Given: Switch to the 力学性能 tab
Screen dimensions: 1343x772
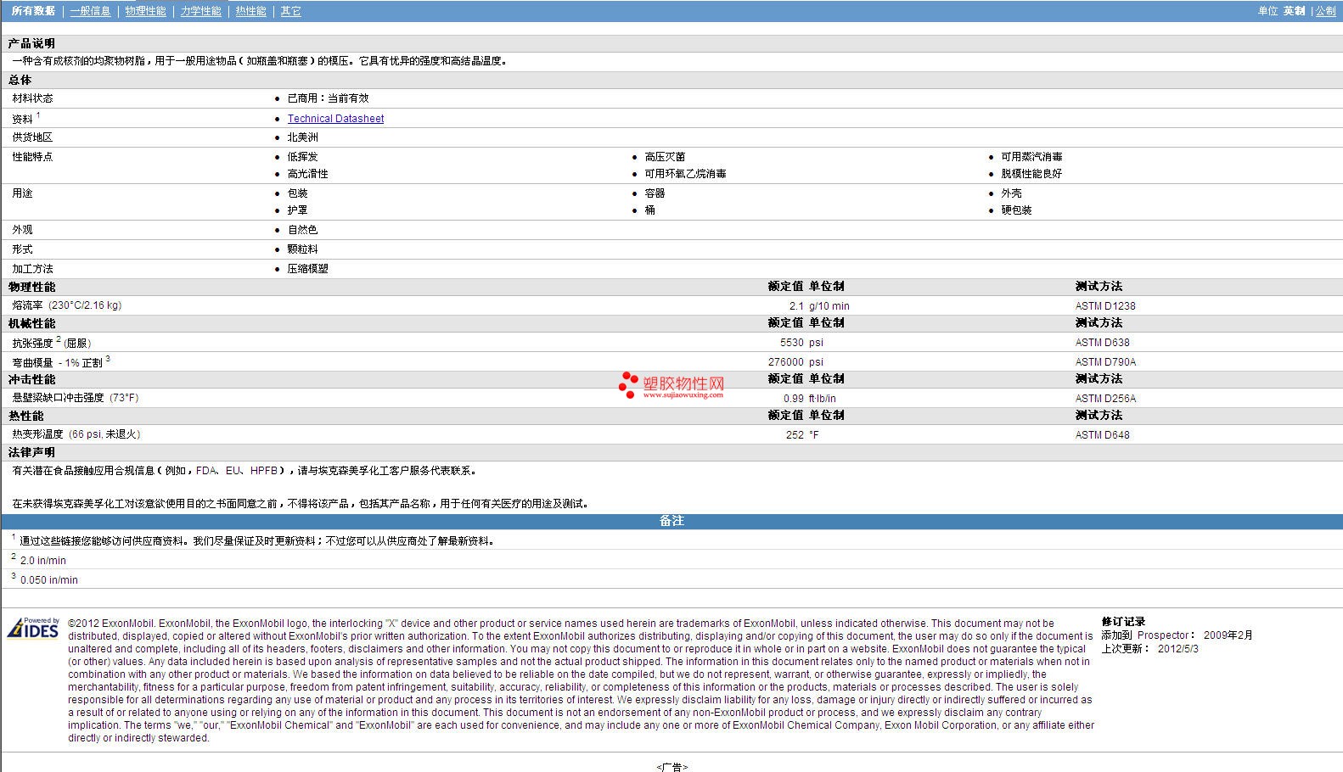Looking at the screenshot, I should 200,11.
